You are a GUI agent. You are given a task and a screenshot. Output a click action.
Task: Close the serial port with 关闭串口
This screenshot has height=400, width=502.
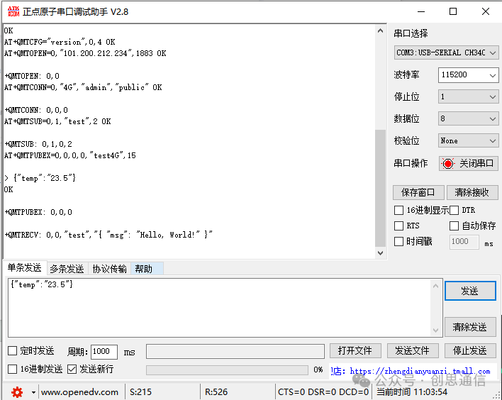(x=469, y=164)
